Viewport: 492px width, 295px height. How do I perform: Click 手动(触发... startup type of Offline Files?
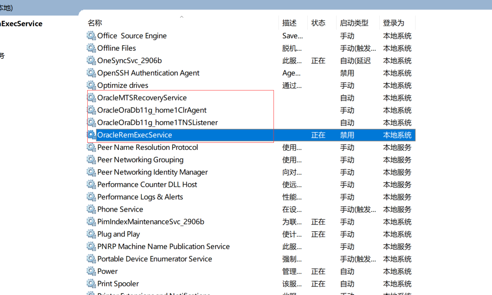pyautogui.click(x=358, y=48)
